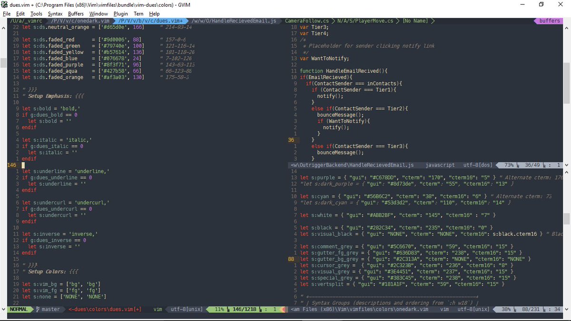Click the javascript filetype in middle statusline

tap(440, 165)
